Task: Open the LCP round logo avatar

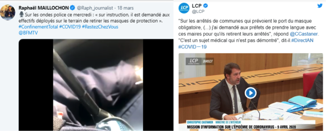Action: 184,8
